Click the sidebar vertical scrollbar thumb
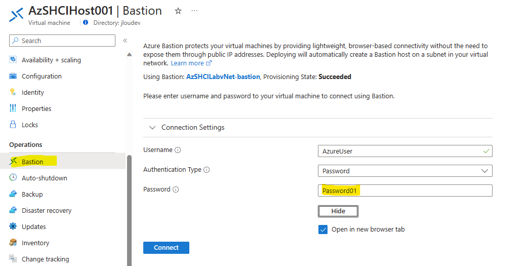This screenshot has height=266, width=528. coord(129,210)
